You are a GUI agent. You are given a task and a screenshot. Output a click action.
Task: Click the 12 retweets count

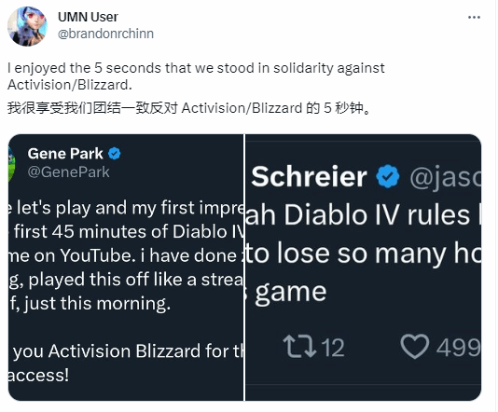click(x=333, y=348)
